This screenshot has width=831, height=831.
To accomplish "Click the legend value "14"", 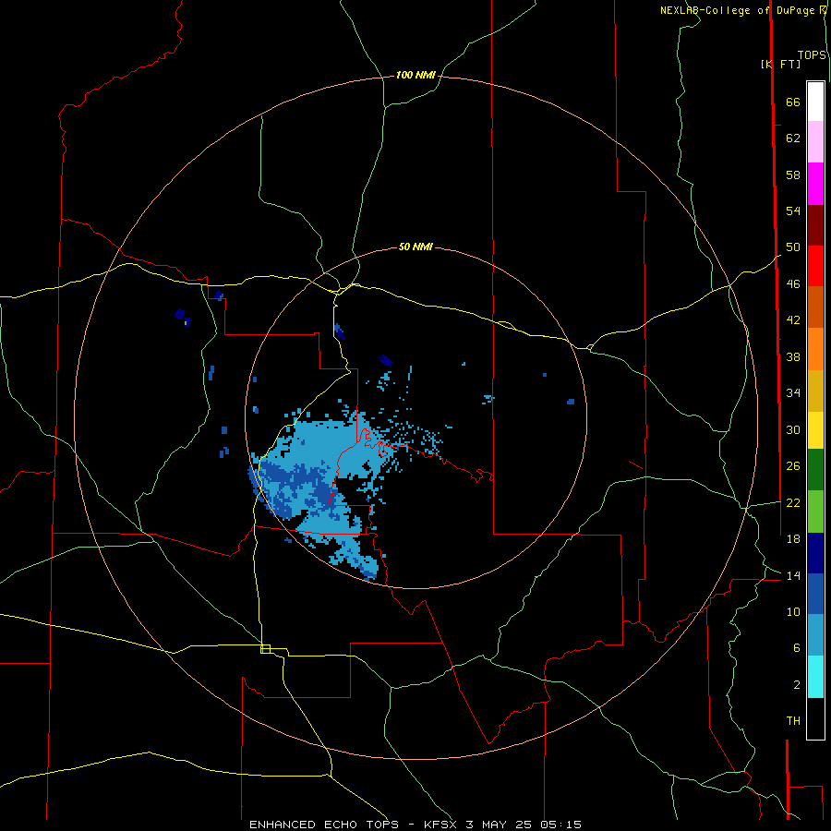I will click(793, 575).
